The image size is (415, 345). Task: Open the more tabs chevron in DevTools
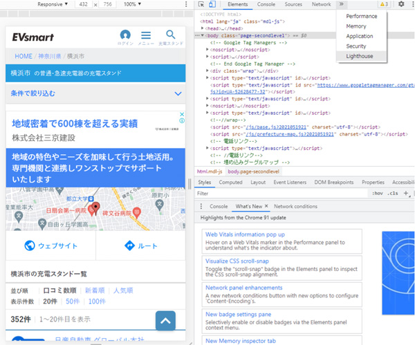click(342, 4)
